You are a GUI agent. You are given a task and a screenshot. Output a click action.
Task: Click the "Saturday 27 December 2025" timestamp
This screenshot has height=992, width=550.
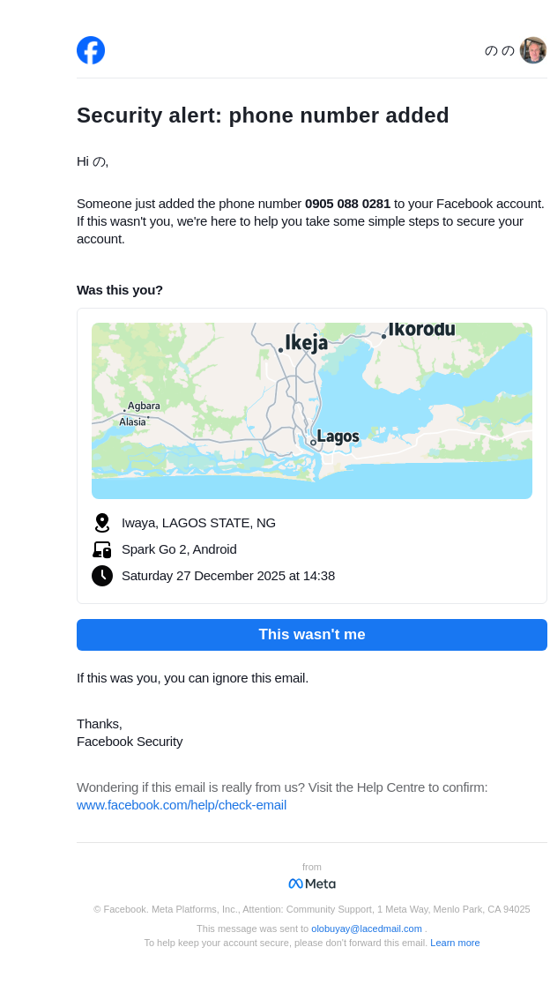click(x=228, y=576)
